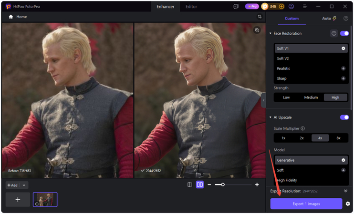Toggle Face Restoration switch off
Screen dimensions: 354x214
pyautogui.click(x=344, y=34)
